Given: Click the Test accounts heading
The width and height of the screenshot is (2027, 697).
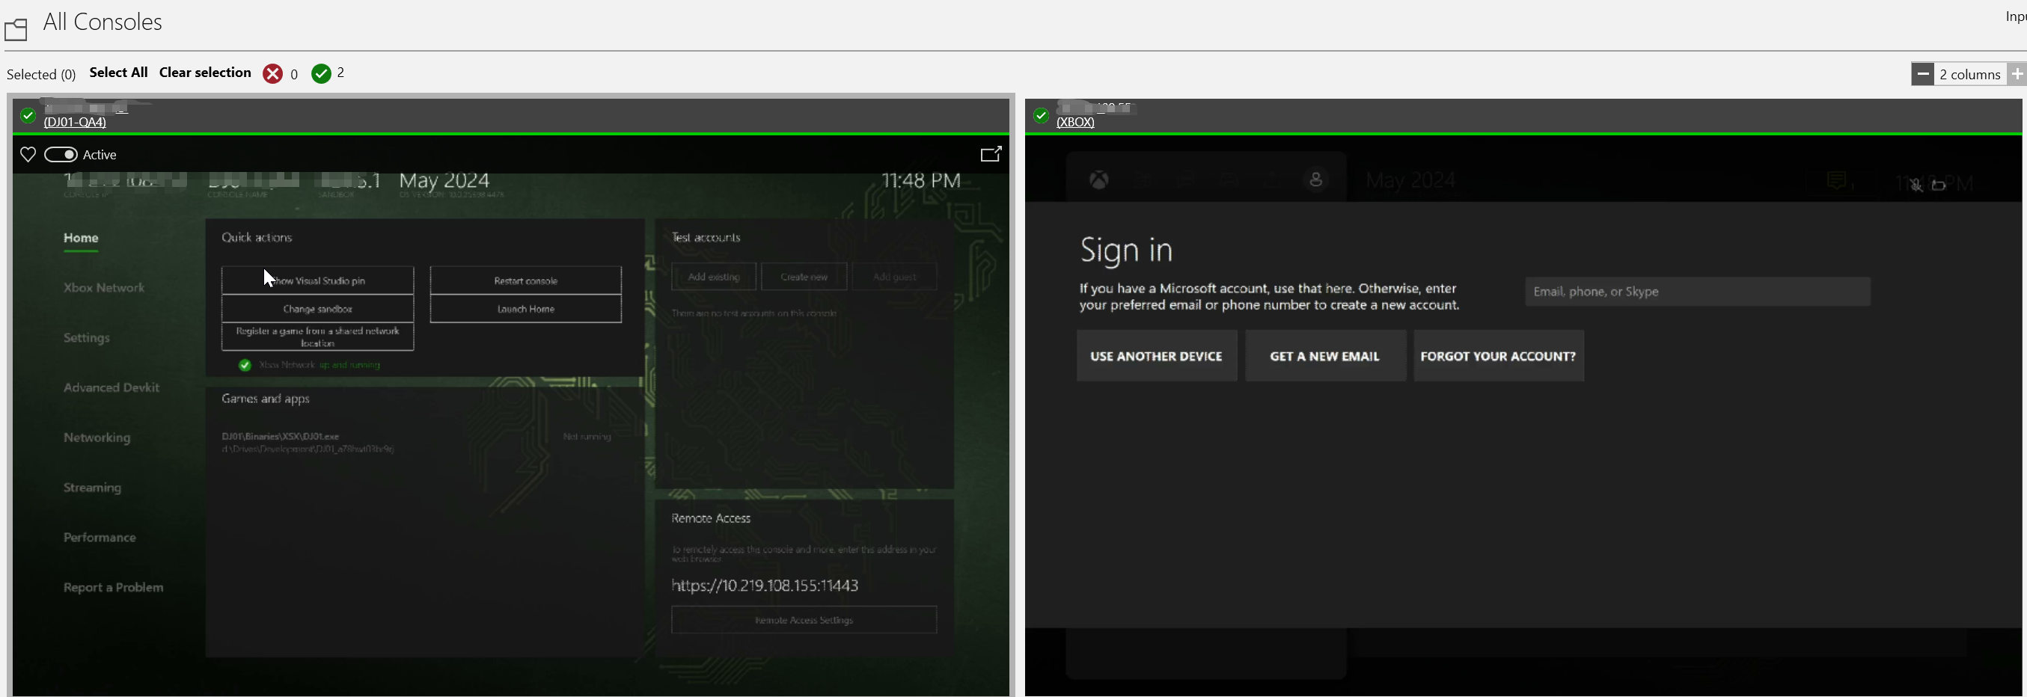Looking at the screenshot, I should (706, 238).
